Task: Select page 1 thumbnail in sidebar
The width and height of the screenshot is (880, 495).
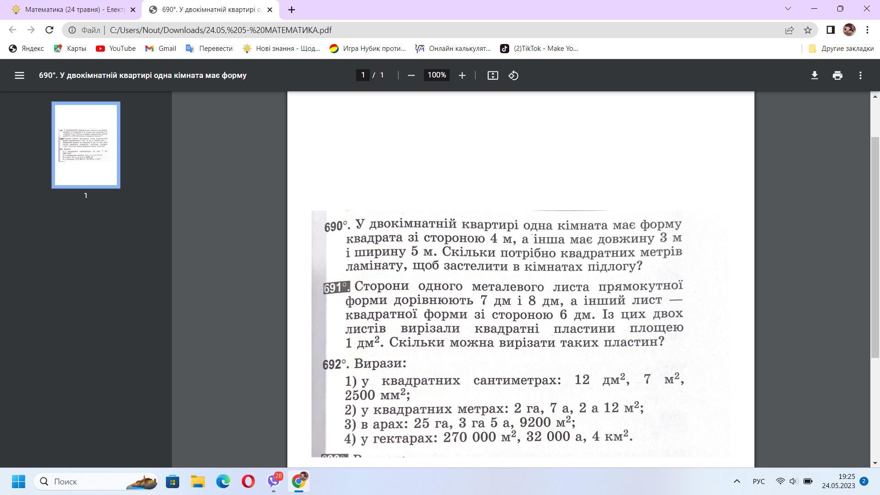Action: (86, 145)
